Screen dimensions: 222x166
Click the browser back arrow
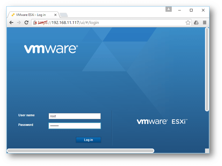coord(11,22)
